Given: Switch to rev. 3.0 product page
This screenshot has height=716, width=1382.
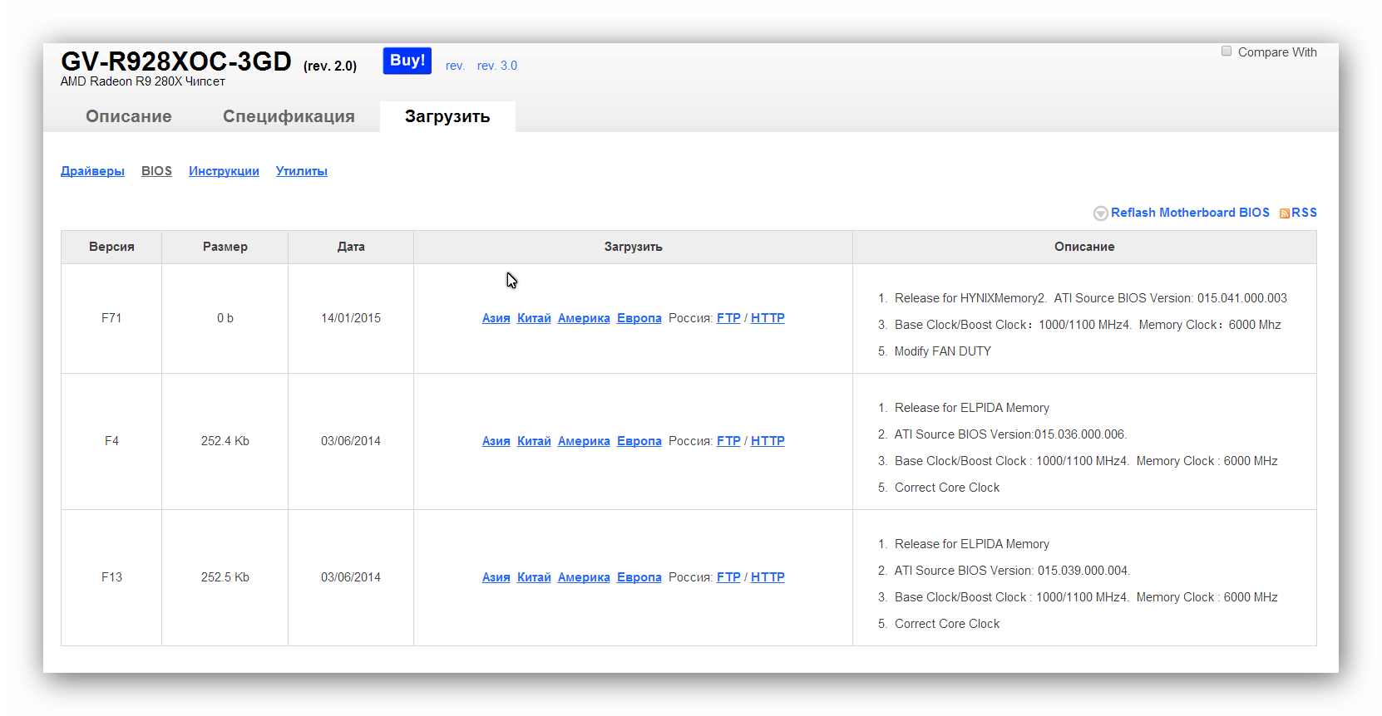Looking at the screenshot, I should [497, 66].
